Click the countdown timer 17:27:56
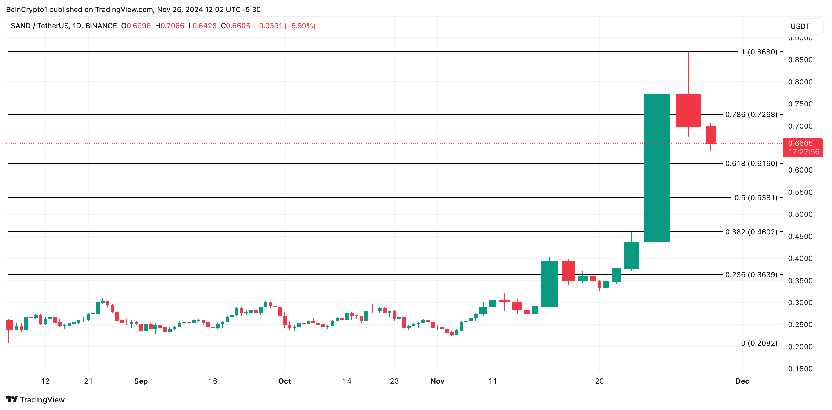 (804, 152)
